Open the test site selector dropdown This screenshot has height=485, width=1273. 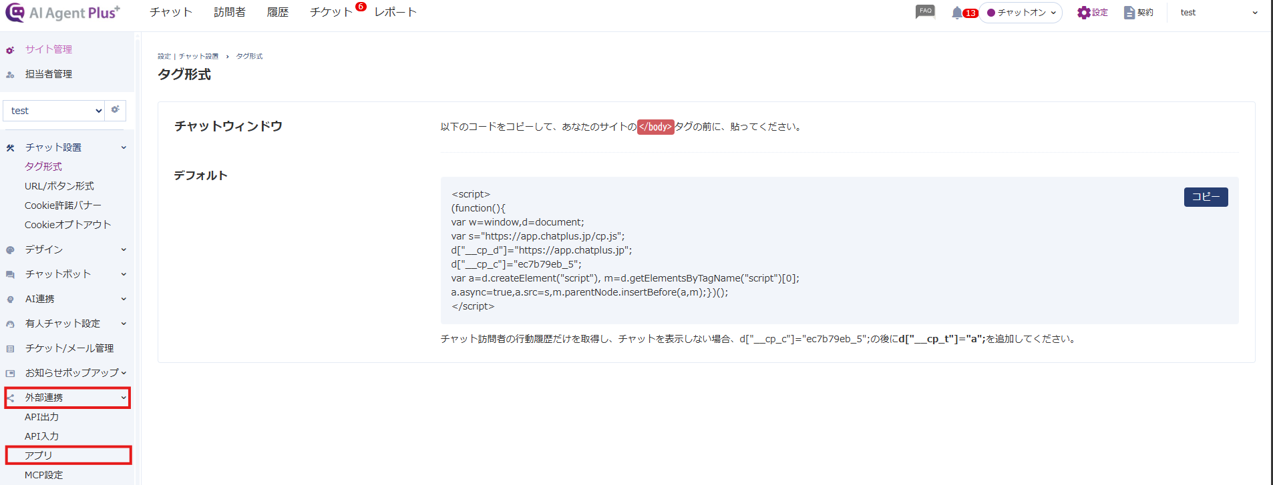coord(54,111)
